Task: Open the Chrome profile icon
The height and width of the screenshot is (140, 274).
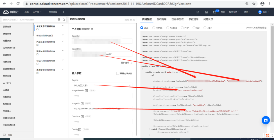Action: point(262,4)
